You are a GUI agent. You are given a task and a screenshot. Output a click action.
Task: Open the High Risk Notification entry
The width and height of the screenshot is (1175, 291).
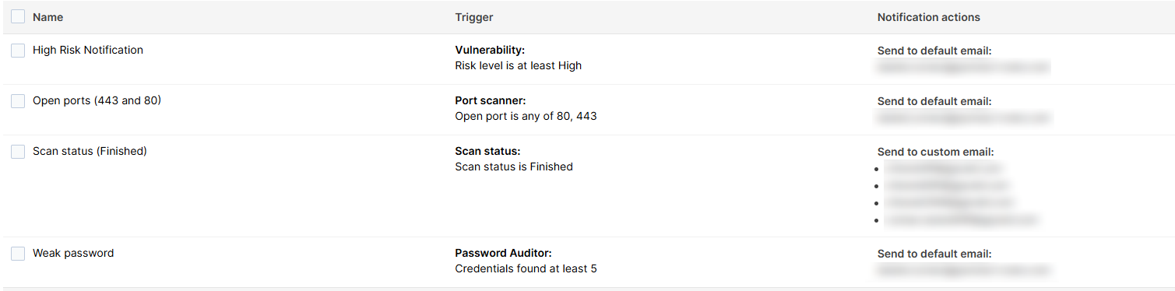tap(88, 50)
